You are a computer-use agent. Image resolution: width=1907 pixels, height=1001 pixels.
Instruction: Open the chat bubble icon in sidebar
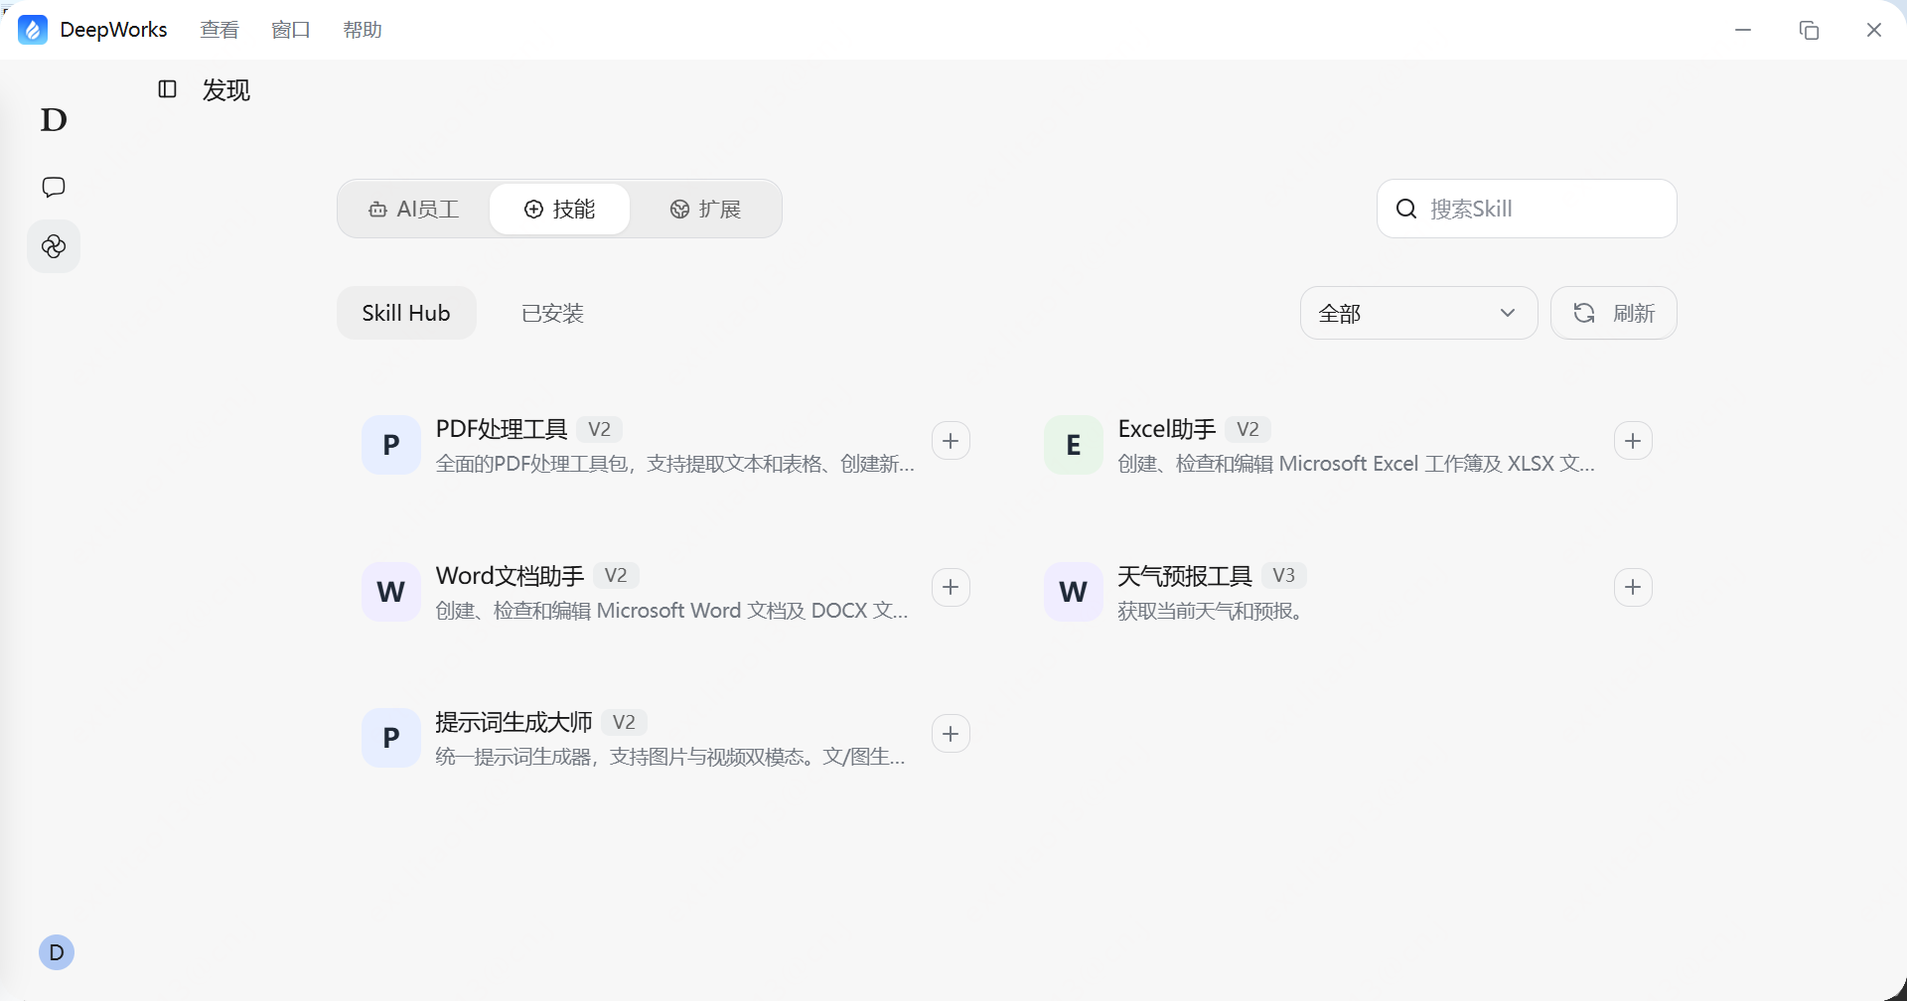tap(54, 187)
